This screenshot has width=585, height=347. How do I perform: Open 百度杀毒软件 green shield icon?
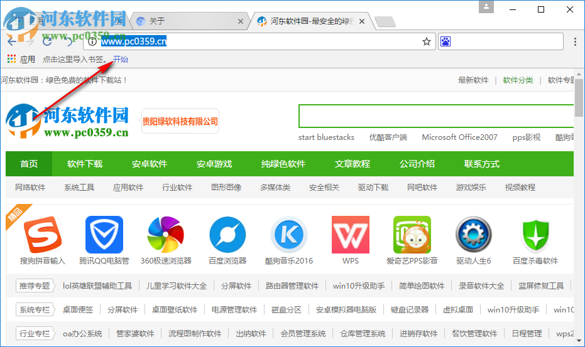coord(535,235)
